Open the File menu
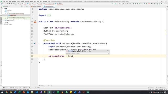Viewport: 168px width, 94px height. coord(4,1)
